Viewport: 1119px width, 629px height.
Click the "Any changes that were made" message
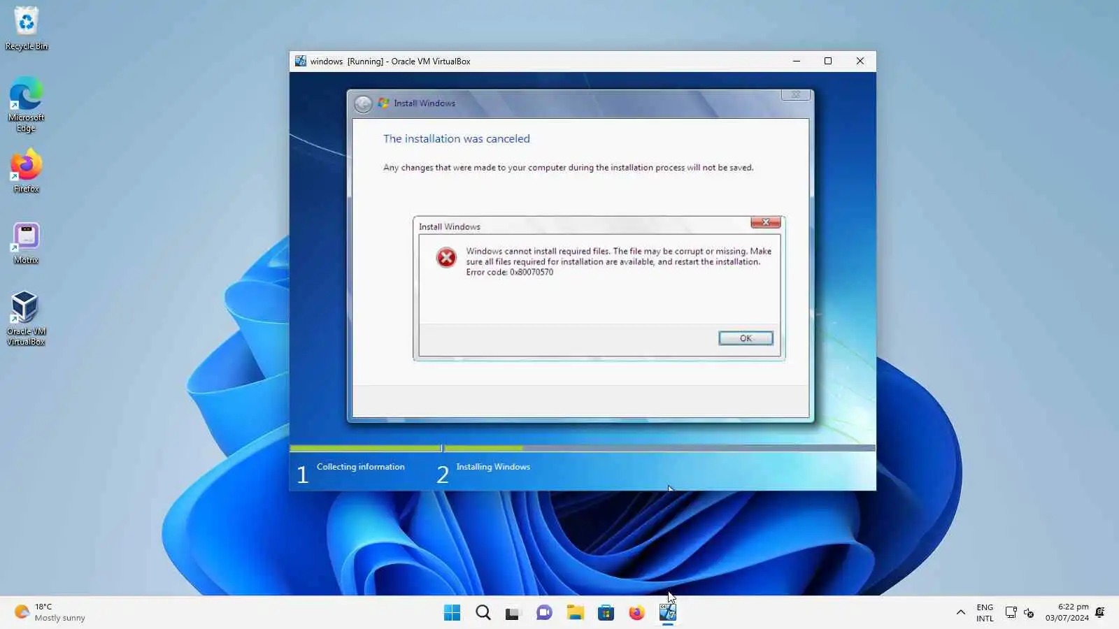[x=568, y=168]
